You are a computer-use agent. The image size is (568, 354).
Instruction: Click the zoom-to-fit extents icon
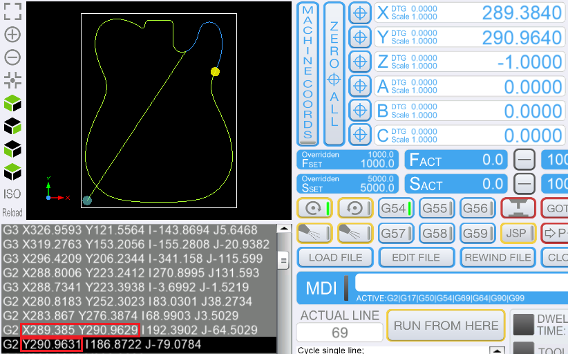tap(12, 11)
